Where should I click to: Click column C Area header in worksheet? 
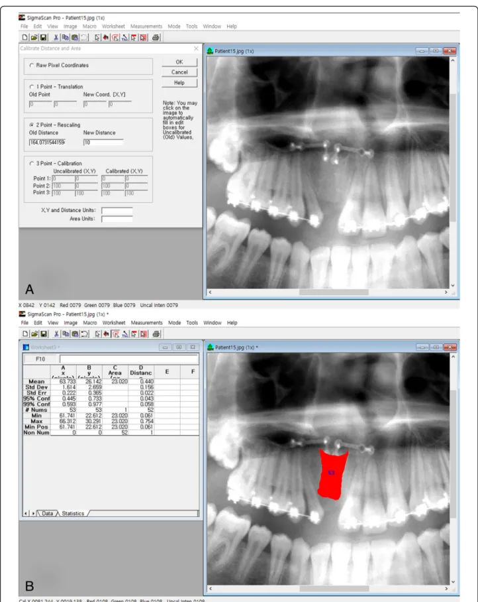tap(115, 373)
